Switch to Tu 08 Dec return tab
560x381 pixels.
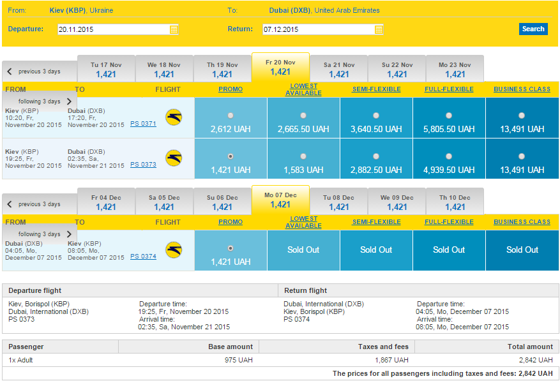point(339,202)
